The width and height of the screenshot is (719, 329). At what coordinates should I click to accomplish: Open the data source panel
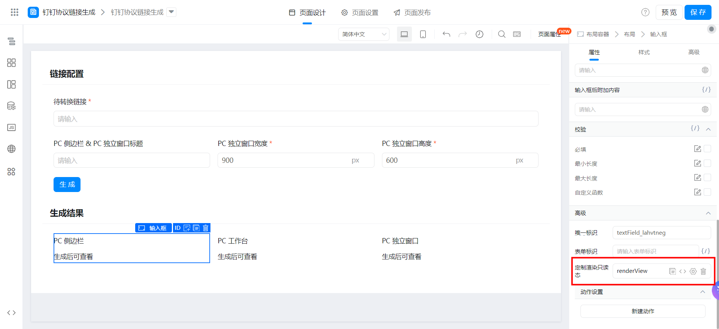(12, 106)
